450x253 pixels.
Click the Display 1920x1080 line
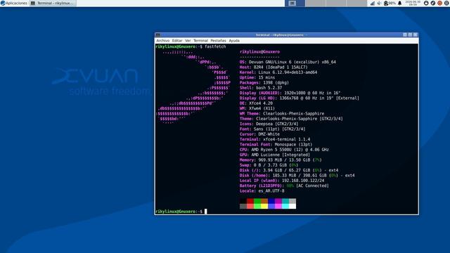290,93
